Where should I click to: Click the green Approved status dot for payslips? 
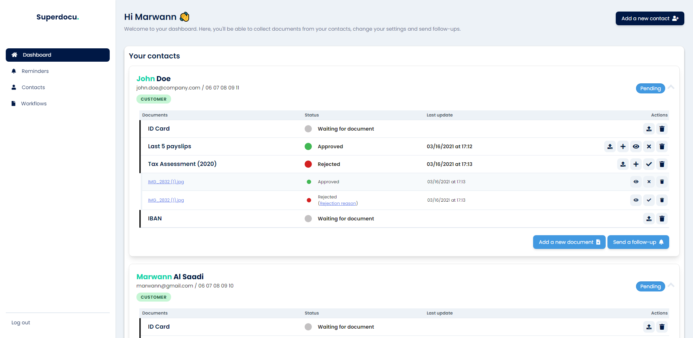[308, 146]
